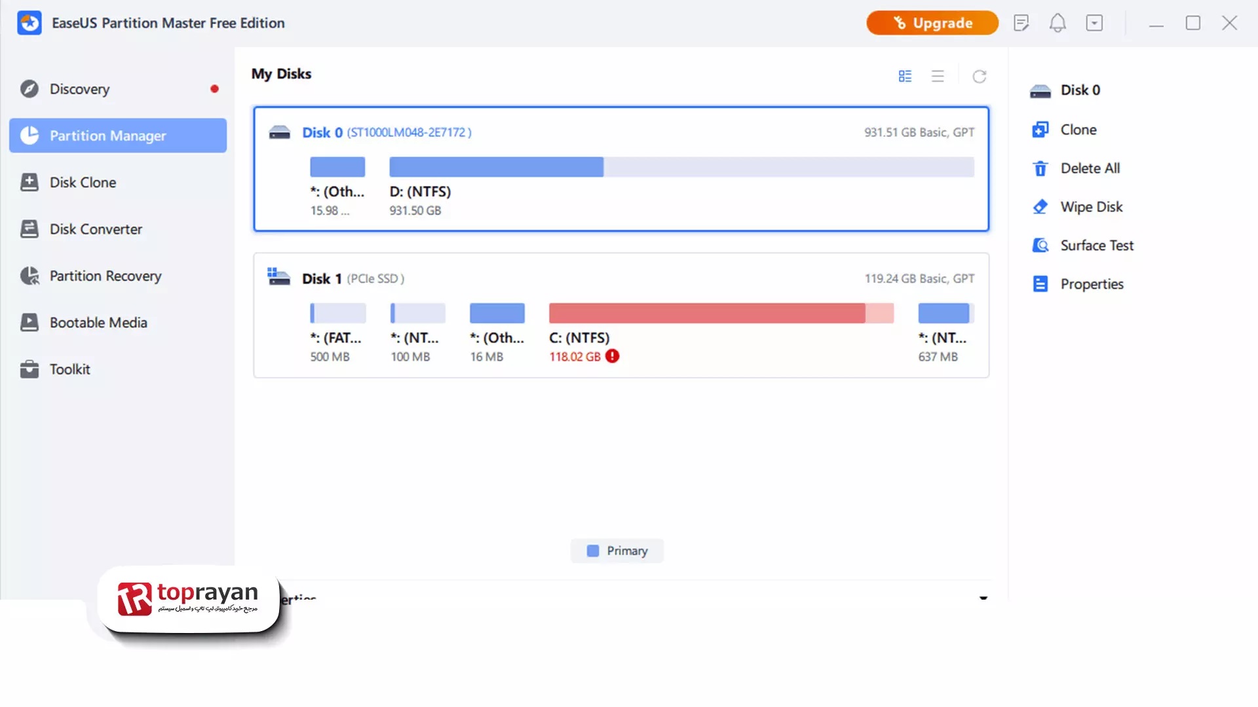
Task: Click the D: (NTFS) label
Action: click(x=420, y=192)
